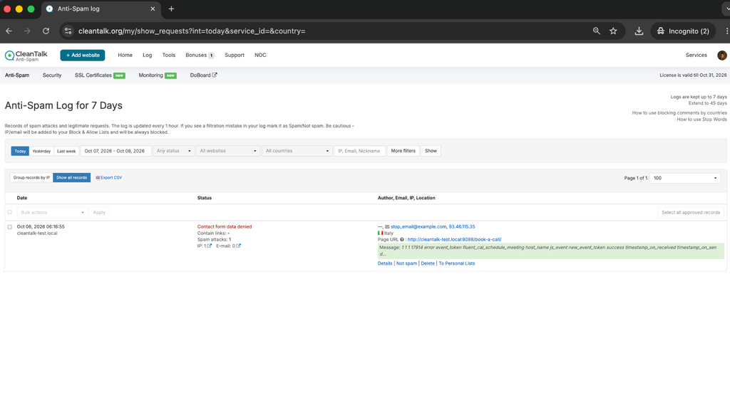Open the date range picker field
The height and width of the screenshot is (410, 730).
(115, 151)
